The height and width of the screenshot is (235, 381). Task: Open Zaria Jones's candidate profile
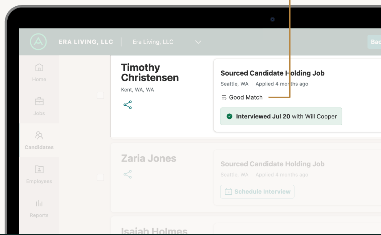tap(149, 158)
